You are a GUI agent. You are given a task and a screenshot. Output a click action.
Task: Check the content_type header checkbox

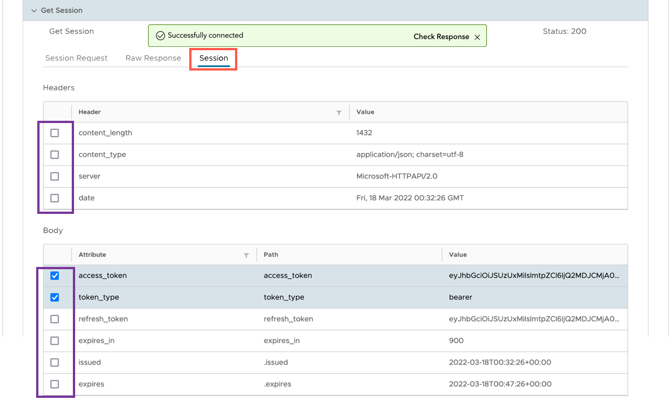pyautogui.click(x=55, y=155)
